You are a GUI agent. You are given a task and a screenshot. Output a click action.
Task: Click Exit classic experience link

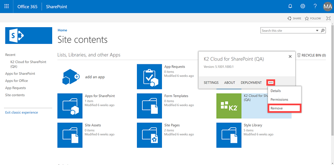pyautogui.click(x=22, y=112)
